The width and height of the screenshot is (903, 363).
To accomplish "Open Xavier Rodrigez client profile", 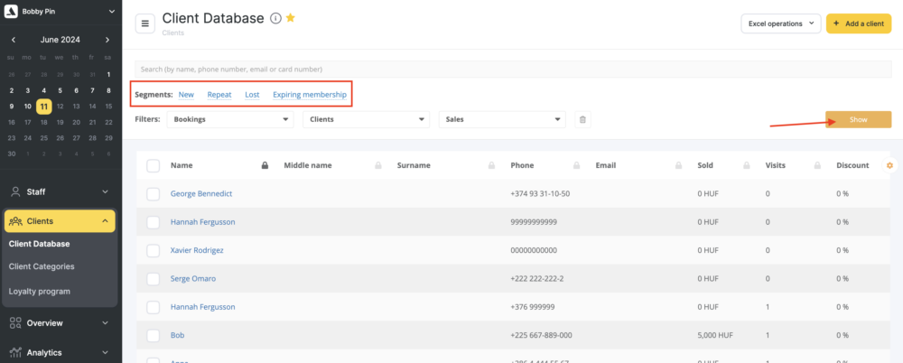I will click(197, 251).
